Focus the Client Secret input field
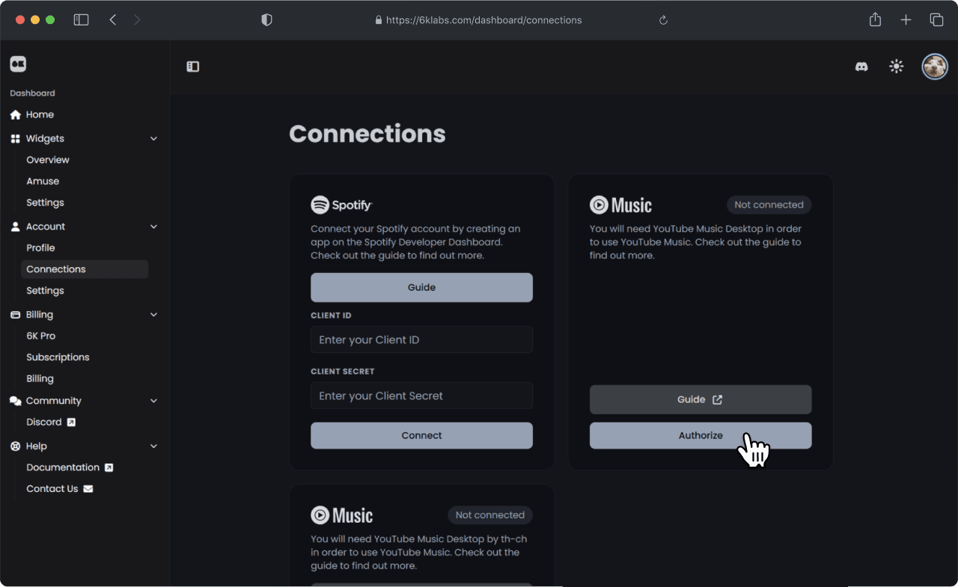Screen dimensions: 958x587 [x=421, y=396]
